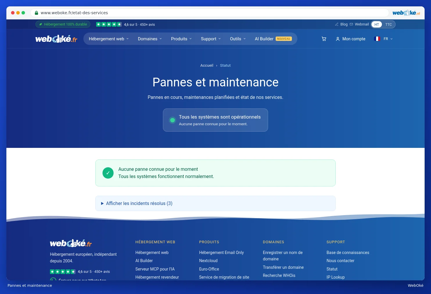Open footer link Serveur MCP pour l'IA

click(x=155, y=269)
